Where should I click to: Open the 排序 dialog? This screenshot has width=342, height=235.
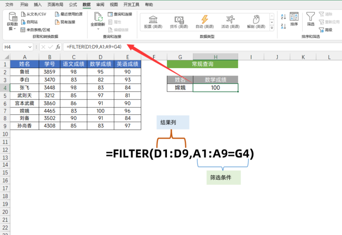pos(294,19)
